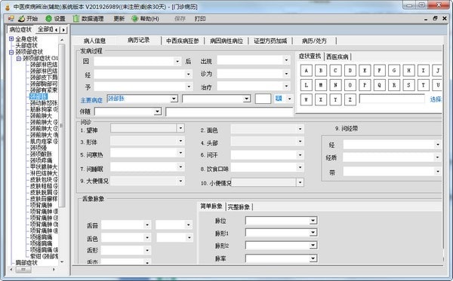The height and width of the screenshot is (281, 453).
Task: Switch to the 病人信息 tab
Action: point(94,41)
